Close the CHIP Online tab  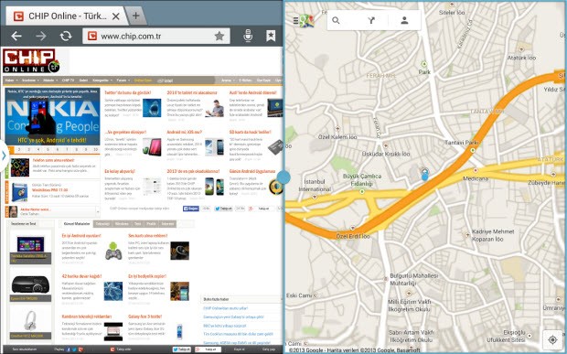pos(116,16)
